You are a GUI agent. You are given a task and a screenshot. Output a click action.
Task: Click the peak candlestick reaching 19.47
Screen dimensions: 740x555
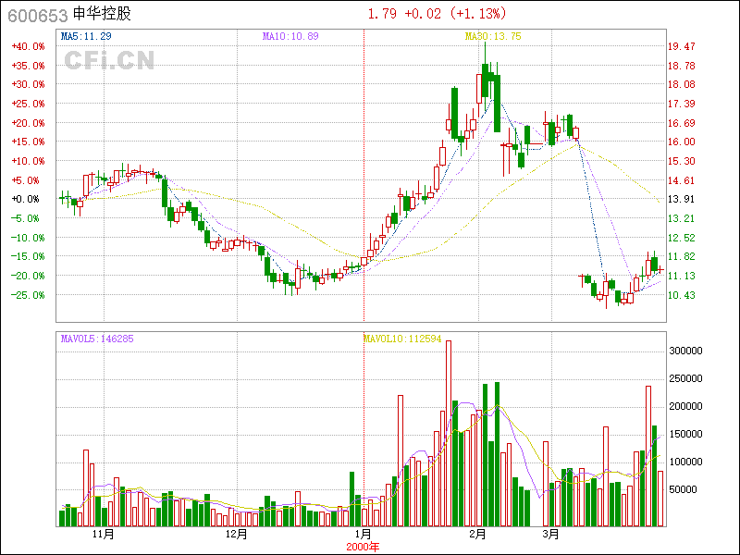[485, 76]
